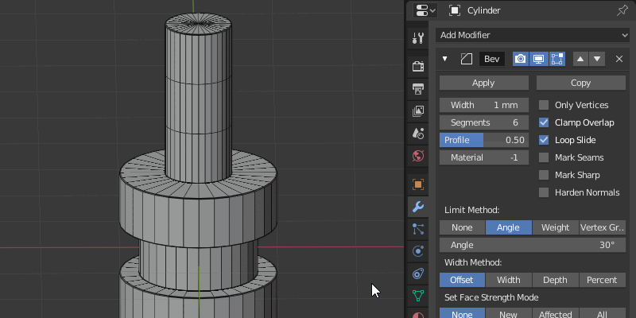The width and height of the screenshot is (636, 318).
Task: Open the World properties tab
Action: [418, 155]
